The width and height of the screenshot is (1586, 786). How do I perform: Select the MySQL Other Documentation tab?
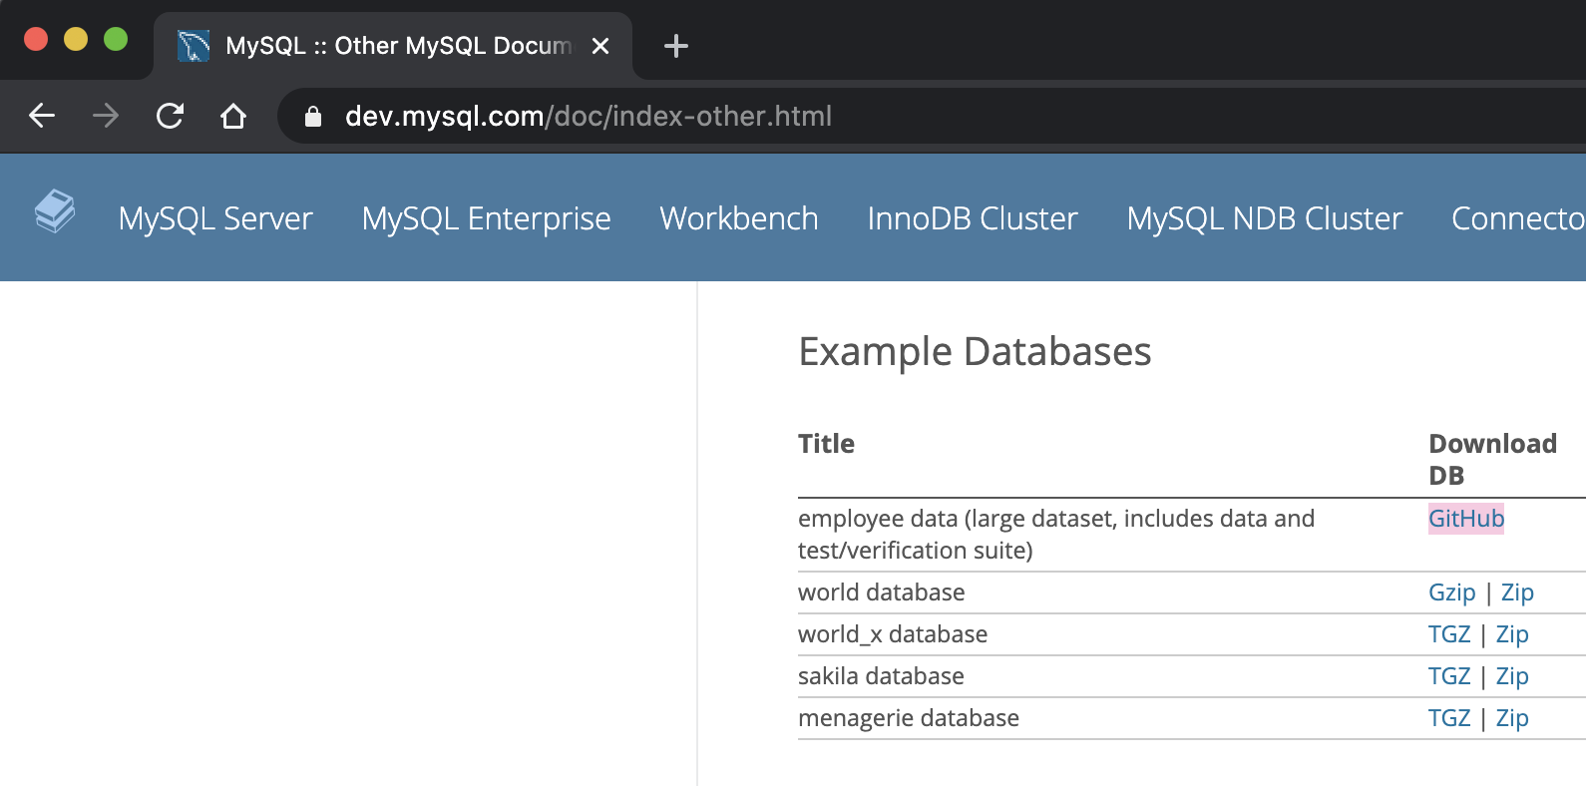coord(393,46)
